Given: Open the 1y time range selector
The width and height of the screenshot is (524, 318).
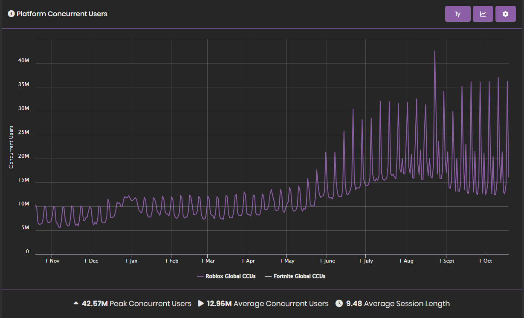Looking at the screenshot, I should tap(457, 14).
